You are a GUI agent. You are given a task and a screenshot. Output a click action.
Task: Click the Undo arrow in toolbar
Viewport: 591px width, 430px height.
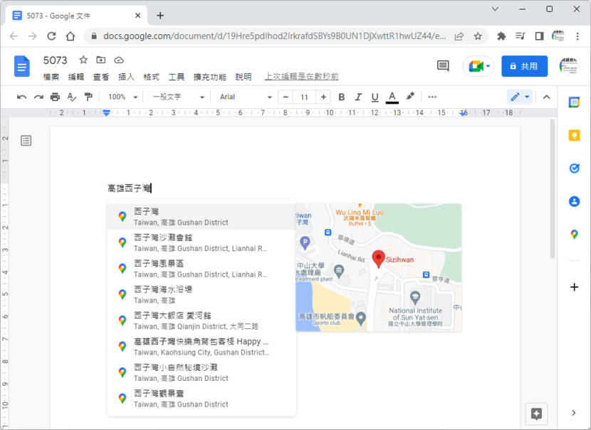[21, 97]
